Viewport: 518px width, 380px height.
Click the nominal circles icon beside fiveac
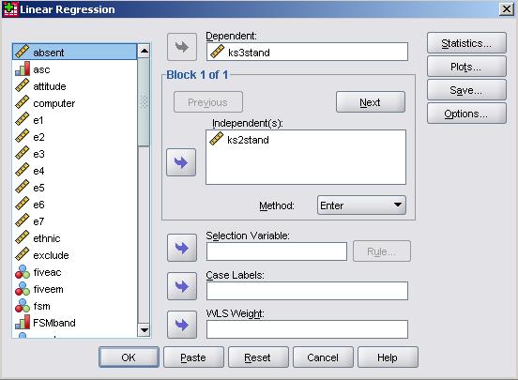pos(23,271)
